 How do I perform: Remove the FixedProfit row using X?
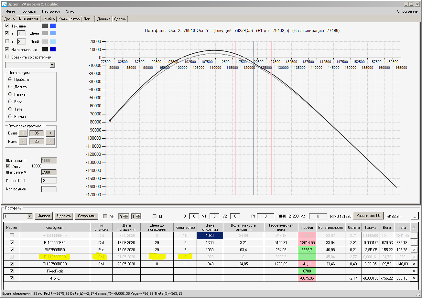[x=414, y=271]
